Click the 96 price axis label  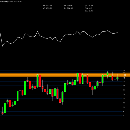[x=123, y=111]
